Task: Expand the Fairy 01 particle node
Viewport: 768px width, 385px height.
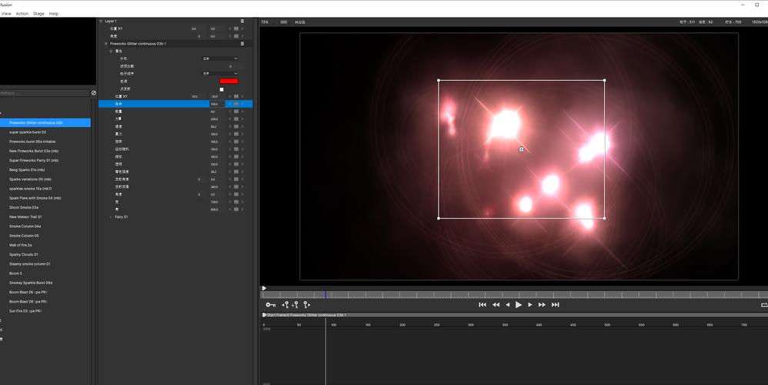Action: (111, 217)
